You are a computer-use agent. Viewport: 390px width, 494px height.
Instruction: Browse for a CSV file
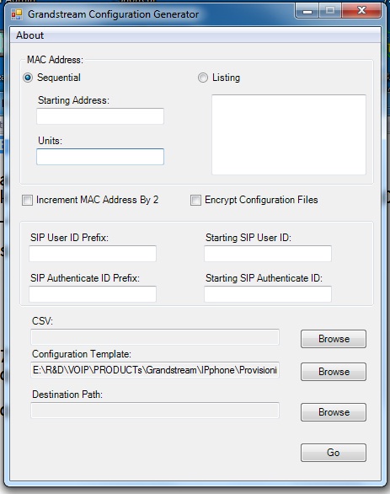point(334,339)
